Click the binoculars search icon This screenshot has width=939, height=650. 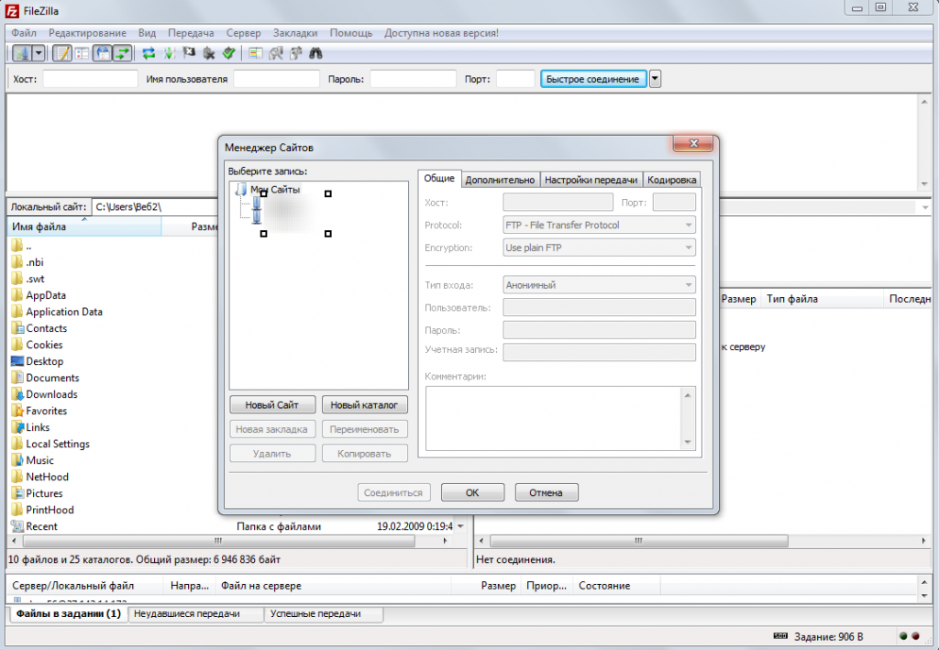coord(315,53)
